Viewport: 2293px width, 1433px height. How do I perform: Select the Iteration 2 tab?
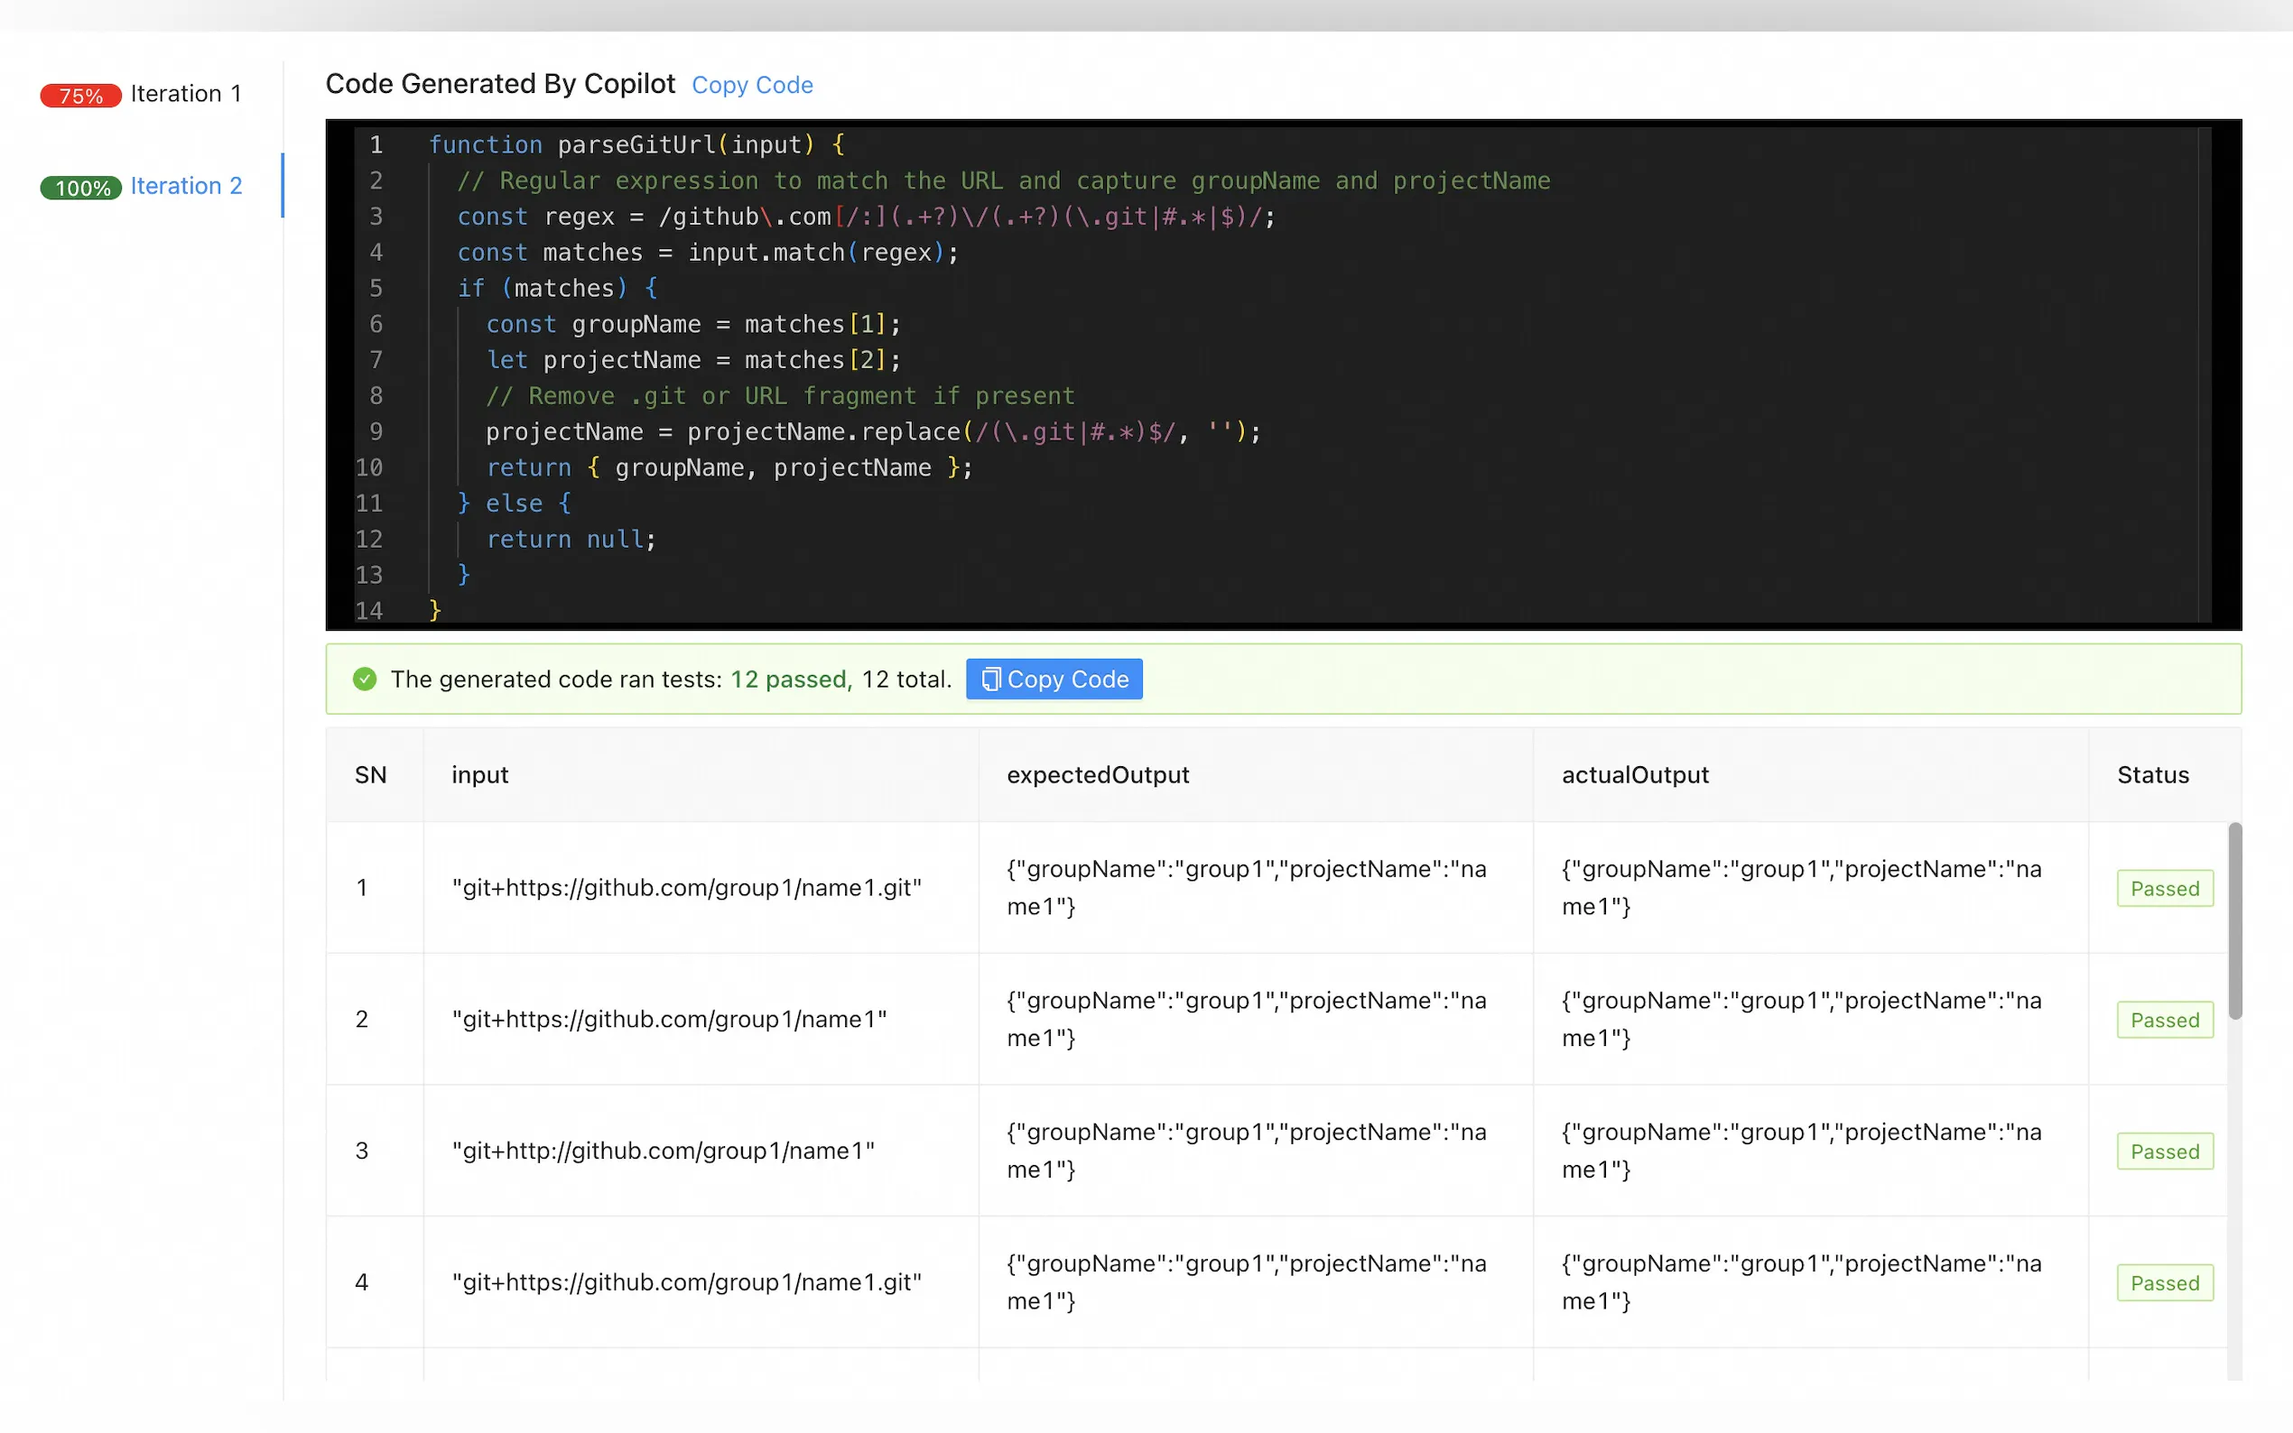[x=186, y=186]
